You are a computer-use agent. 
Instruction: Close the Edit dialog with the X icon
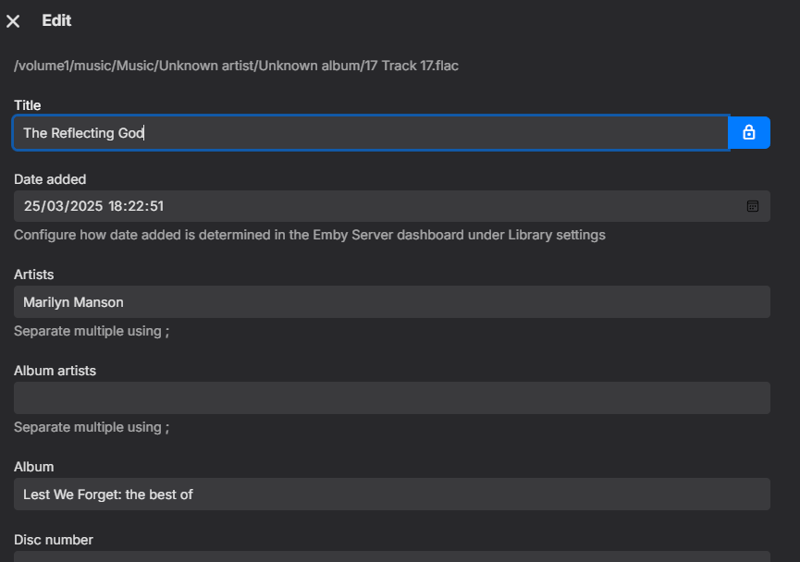(x=13, y=21)
